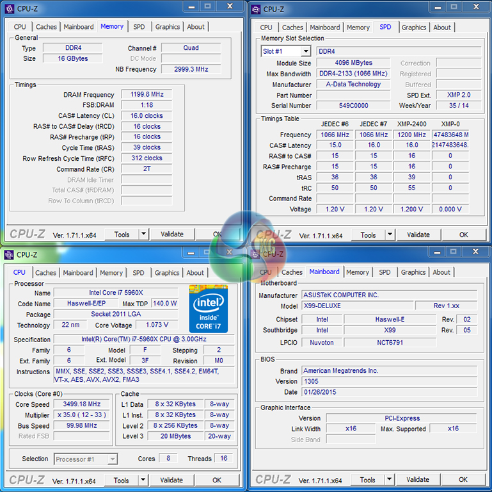Screen dimensions: 492x492
Task: Click the NCT6791 LPCIO field
Action: 390,343
